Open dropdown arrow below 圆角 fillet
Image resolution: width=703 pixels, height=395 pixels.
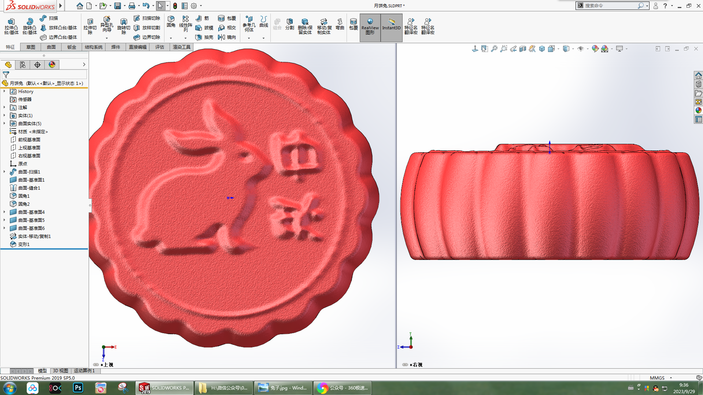(171, 38)
